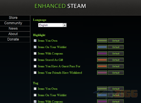This screenshot has height=103, width=141.
Task: Click the Language dropdown arrow button
Action: tap(64, 25)
